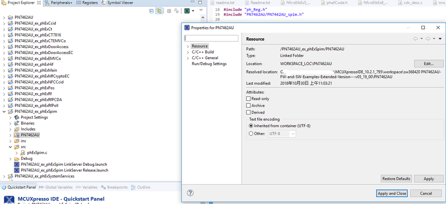Screen dimensions: 446x204
Task: Select C/C++ General in Properties tree
Action: click(x=205, y=58)
